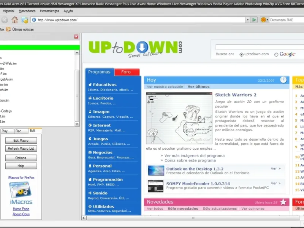
Task: Open the iMacros Home Page link
Action: click(x=21, y=209)
